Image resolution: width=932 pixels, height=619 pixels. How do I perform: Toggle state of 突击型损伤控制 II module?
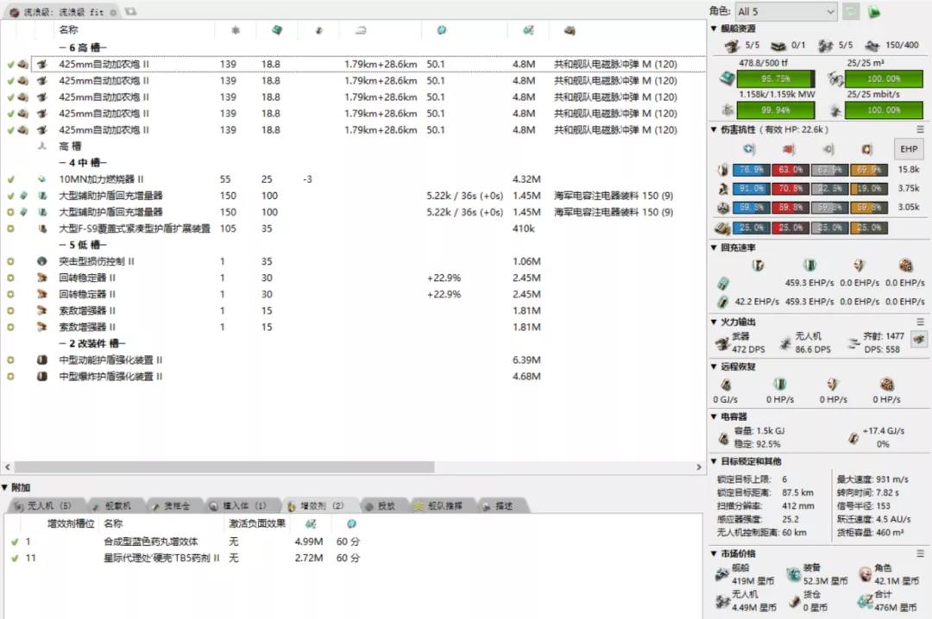pyautogui.click(x=10, y=261)
